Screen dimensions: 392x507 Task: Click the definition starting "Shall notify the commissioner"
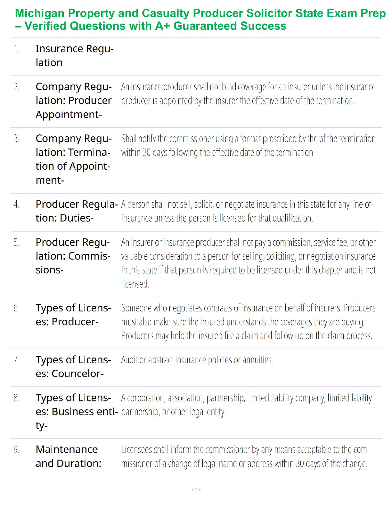tap(248, 146)
